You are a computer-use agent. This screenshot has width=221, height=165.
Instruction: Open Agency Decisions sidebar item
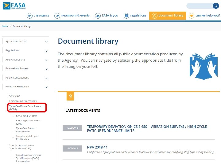click(15, 60)
